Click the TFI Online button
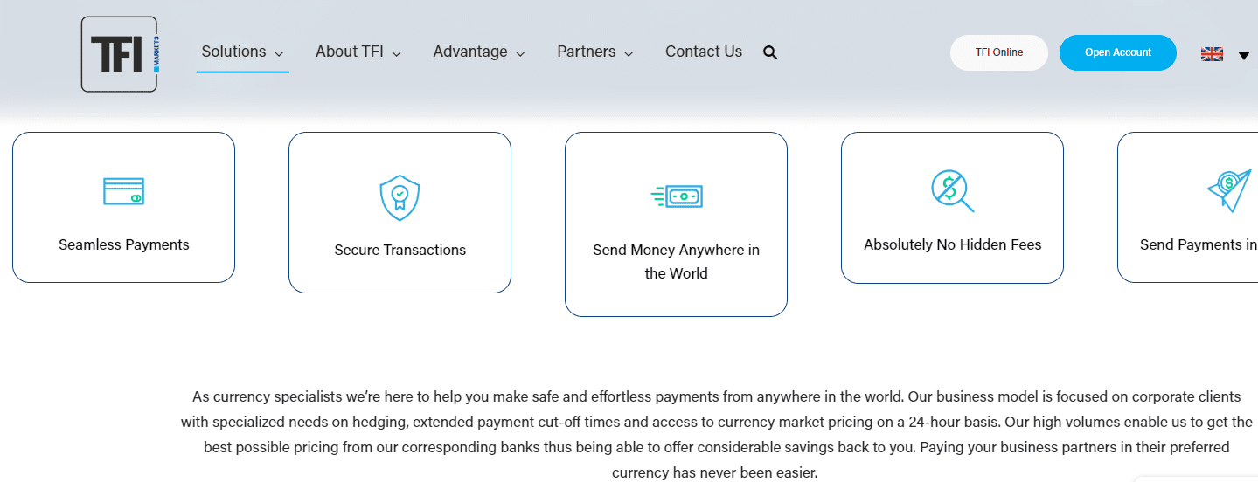 [x=999, y=52]
